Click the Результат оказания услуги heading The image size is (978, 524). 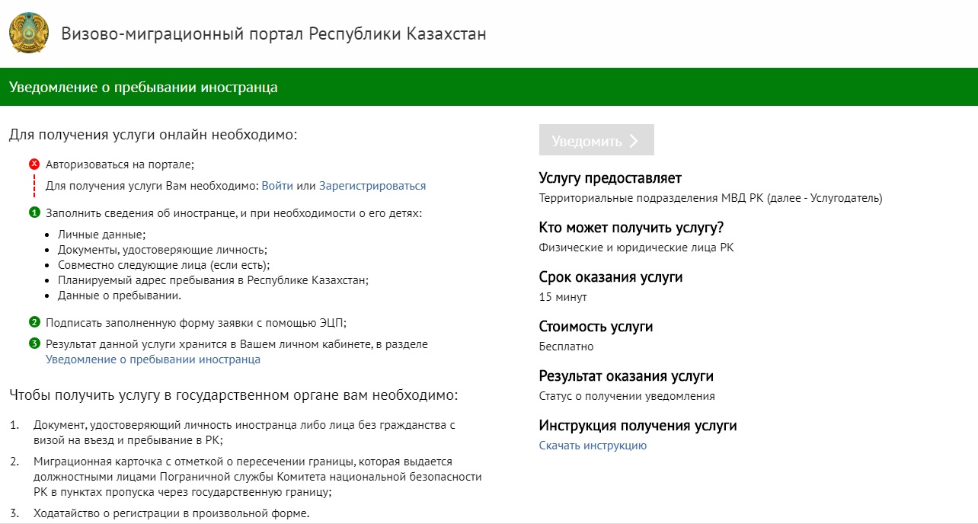tap(626, 376)
